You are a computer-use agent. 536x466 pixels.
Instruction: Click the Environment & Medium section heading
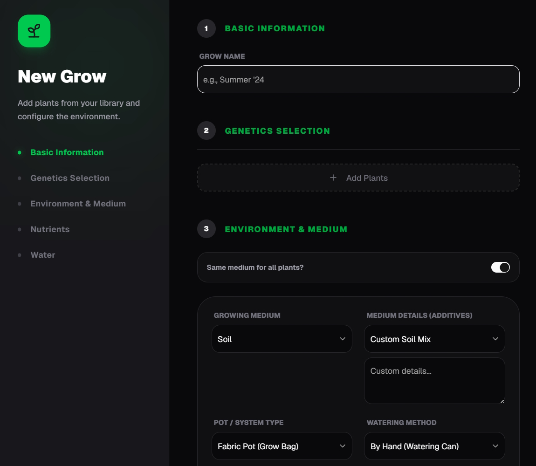[286, 229]
